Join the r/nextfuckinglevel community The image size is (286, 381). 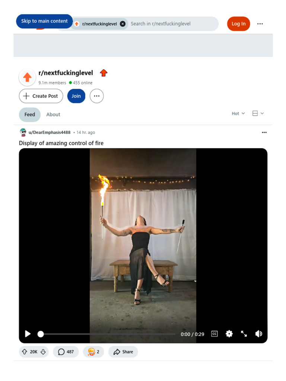76,96
